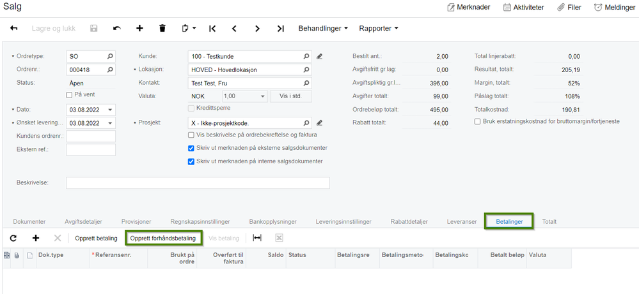
Task: Undo changes with the undo arrow icon
Action: [117, 29]
